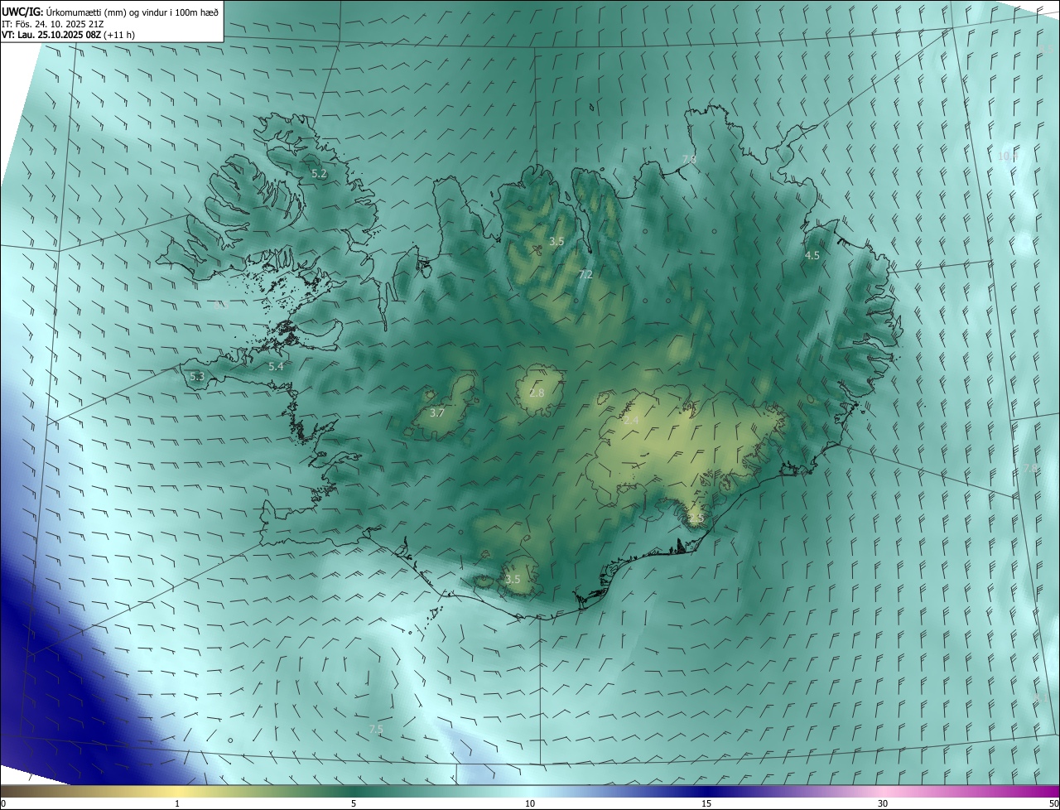Click the "IT: Fös. 24. 10. 2025 21Z" line
This screenshot has height=810, width=1060.
click(x=53, y=24)
